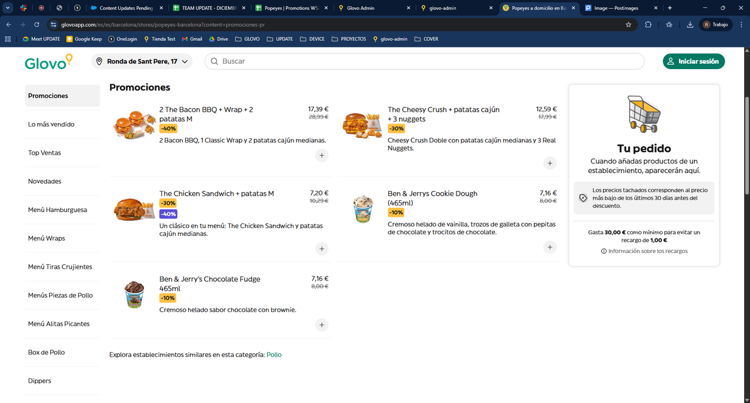The image size is (750, 403).
Task: Add 2 The Bacon BBQ + Wrap to cart
Action: pyautogui.click(x=322, y=156)
